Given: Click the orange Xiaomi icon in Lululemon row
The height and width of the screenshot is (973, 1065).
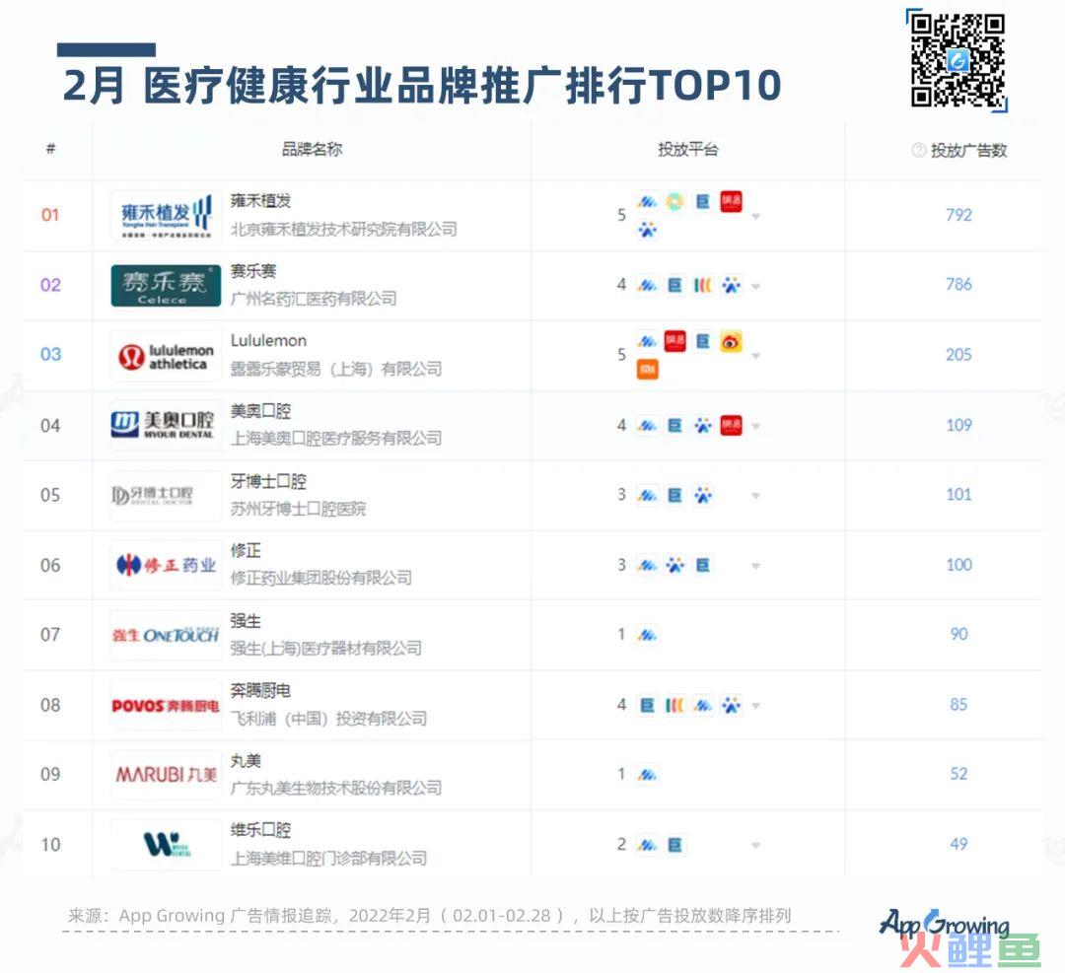Looking at the screenshot, I should click(x=647, y=370).
